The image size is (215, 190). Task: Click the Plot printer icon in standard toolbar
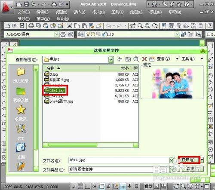[x=31, y=26]
